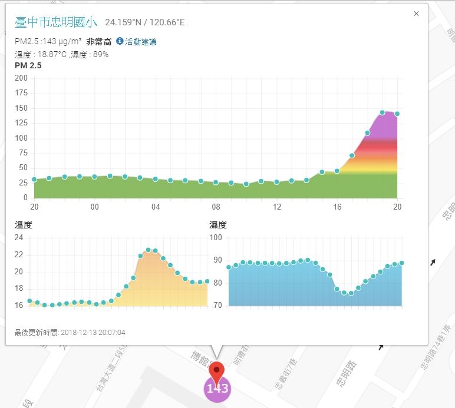Screen dimensions: 455x408
Task: Select the PM2.5 data point at hour 18
Action: (367, 133)
